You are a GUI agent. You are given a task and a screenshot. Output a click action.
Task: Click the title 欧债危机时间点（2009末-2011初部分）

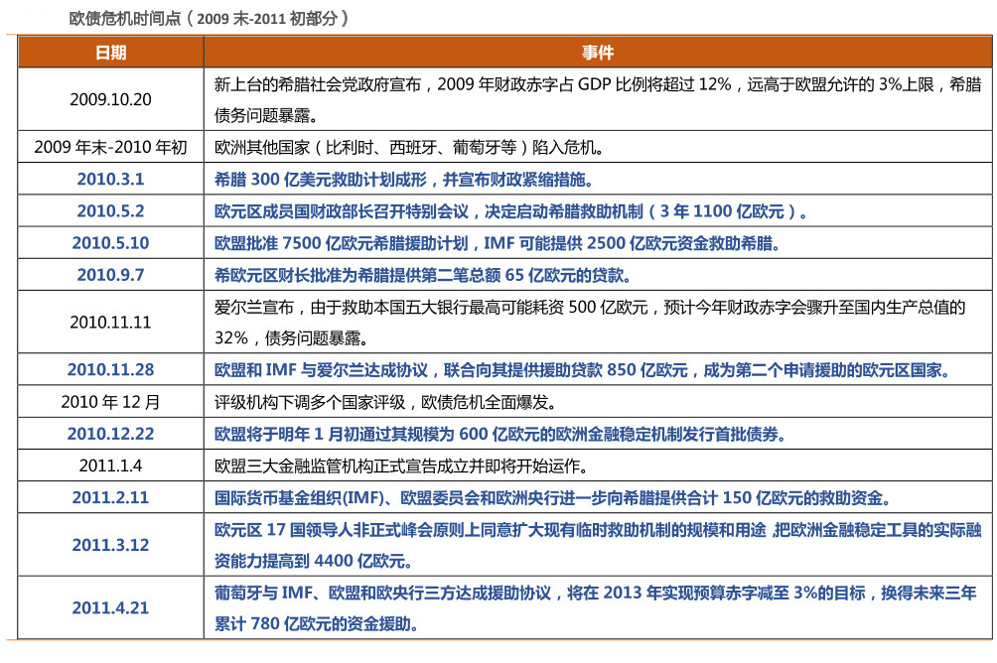pyautogui.click(x=210, y=19)
